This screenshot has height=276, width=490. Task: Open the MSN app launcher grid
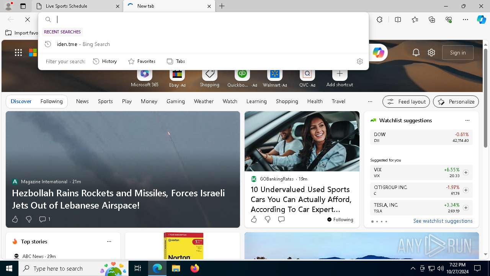point(18,53)
